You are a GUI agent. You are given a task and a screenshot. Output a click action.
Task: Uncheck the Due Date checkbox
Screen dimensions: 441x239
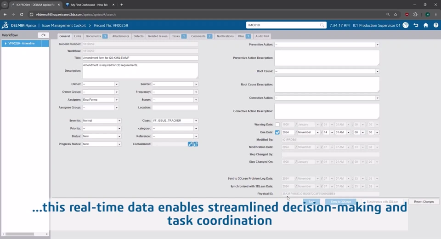[x=277, y=132]
